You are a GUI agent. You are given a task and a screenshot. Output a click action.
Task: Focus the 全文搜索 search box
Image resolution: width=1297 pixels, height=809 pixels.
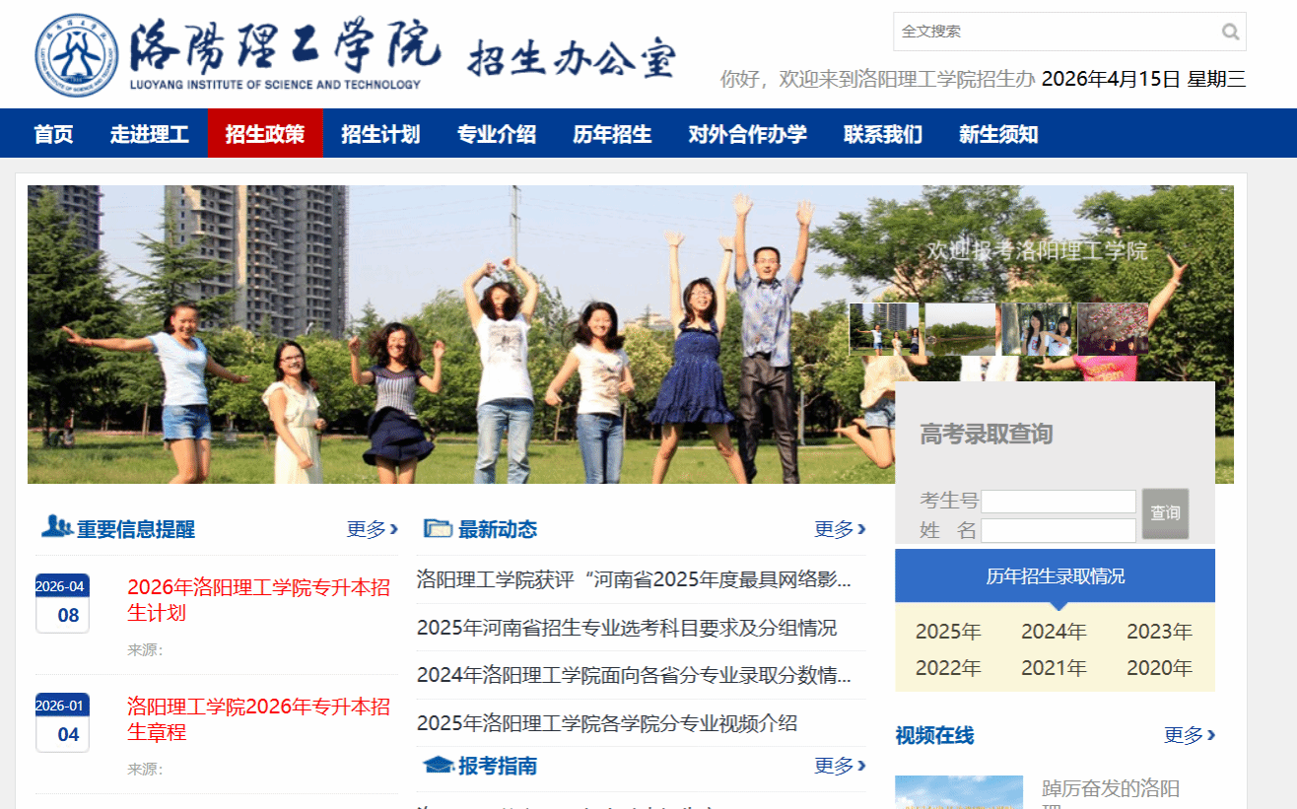1055,32
